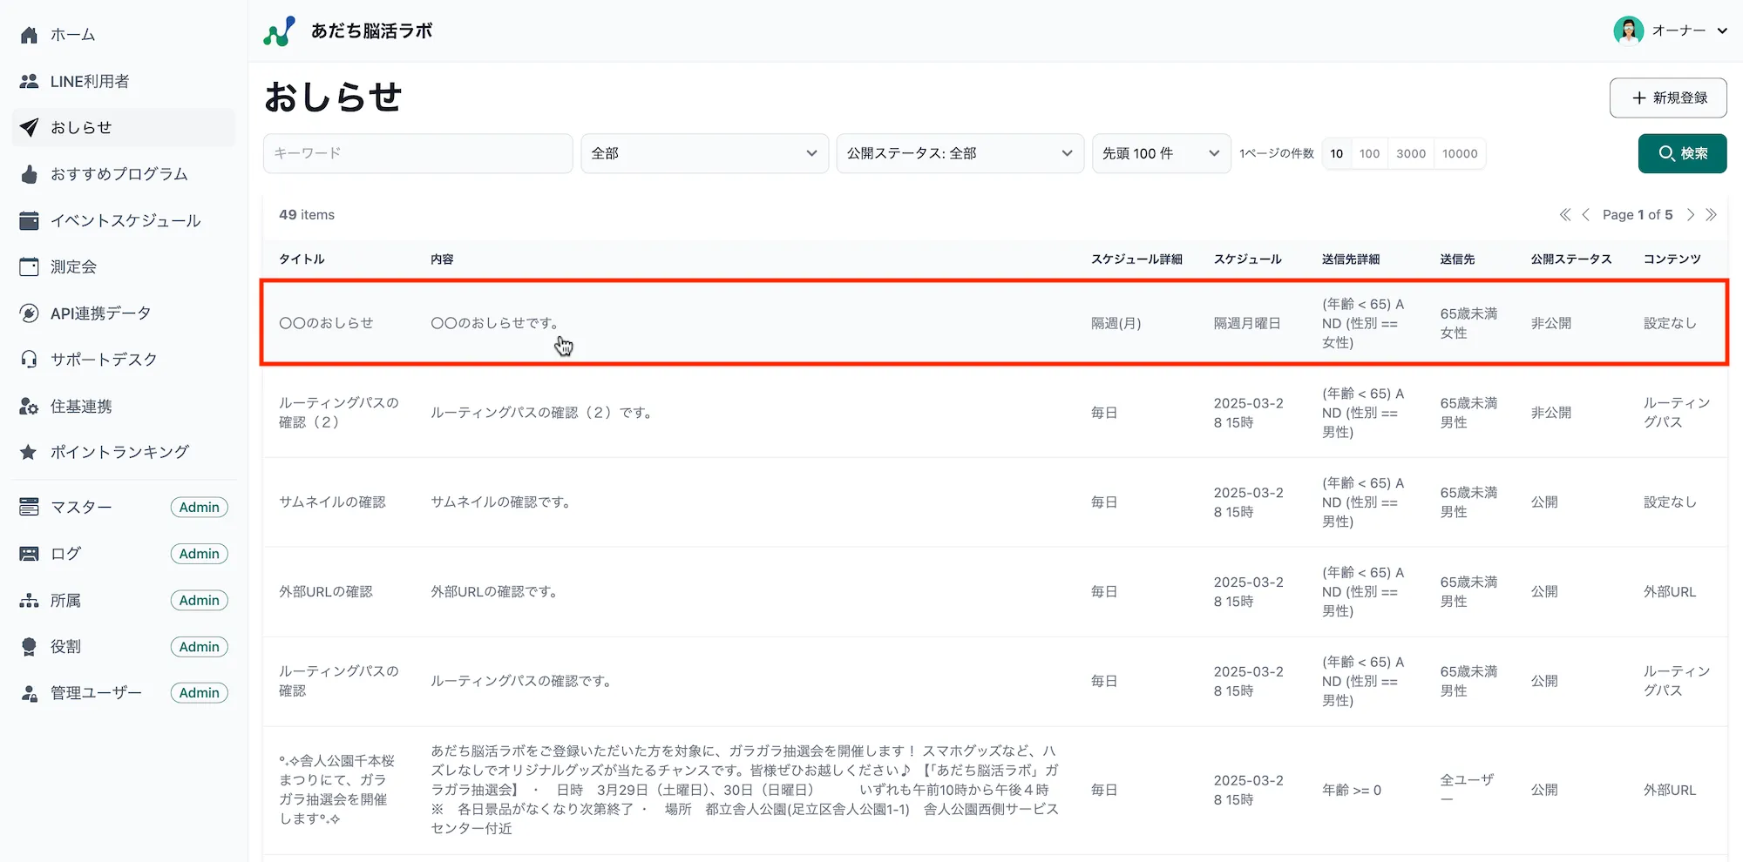1743x862 pixels.
Task: Click Admin badge next to 役割
Action: coord(200,647)
